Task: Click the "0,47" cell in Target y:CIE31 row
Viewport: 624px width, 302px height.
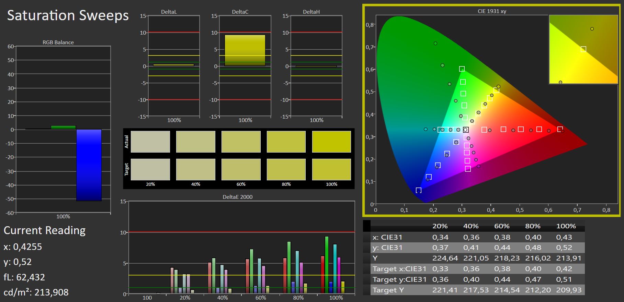Action: (x=533, y=279)
